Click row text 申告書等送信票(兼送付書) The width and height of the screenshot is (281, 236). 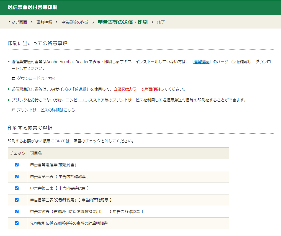click(53, 165)
